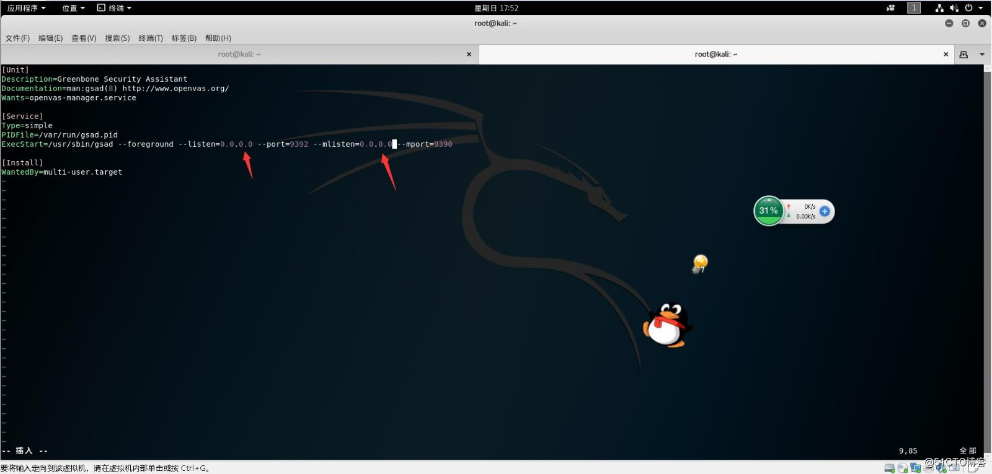Screen dimensions: 992x474
Task: Expand the system menu arrow
Action: click(x=981, y=8)
